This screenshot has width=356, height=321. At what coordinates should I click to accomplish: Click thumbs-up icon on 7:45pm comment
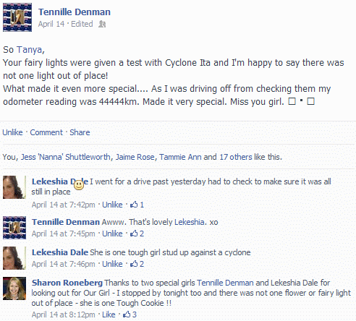click(x=134, y=234)
